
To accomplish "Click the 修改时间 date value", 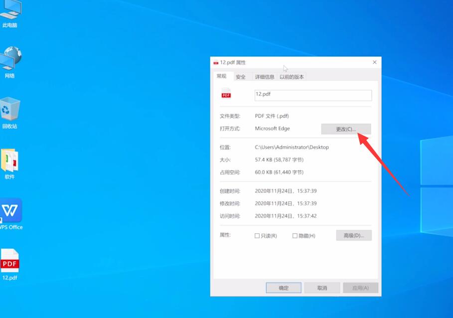I will pos(286,204).
